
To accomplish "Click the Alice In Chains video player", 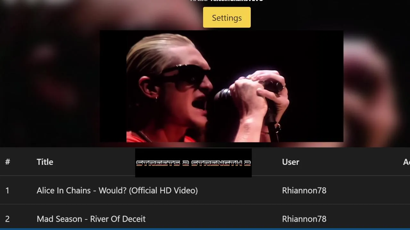I will click(x=221, y=86).
